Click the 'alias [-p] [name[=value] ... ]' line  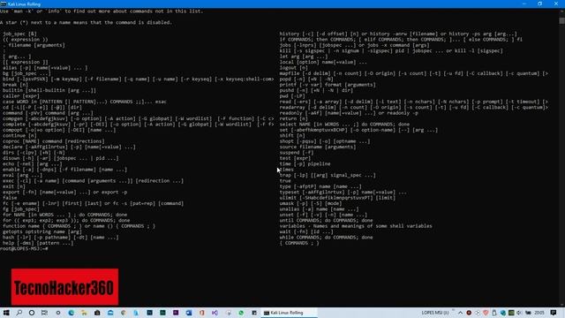click(45, 68)
